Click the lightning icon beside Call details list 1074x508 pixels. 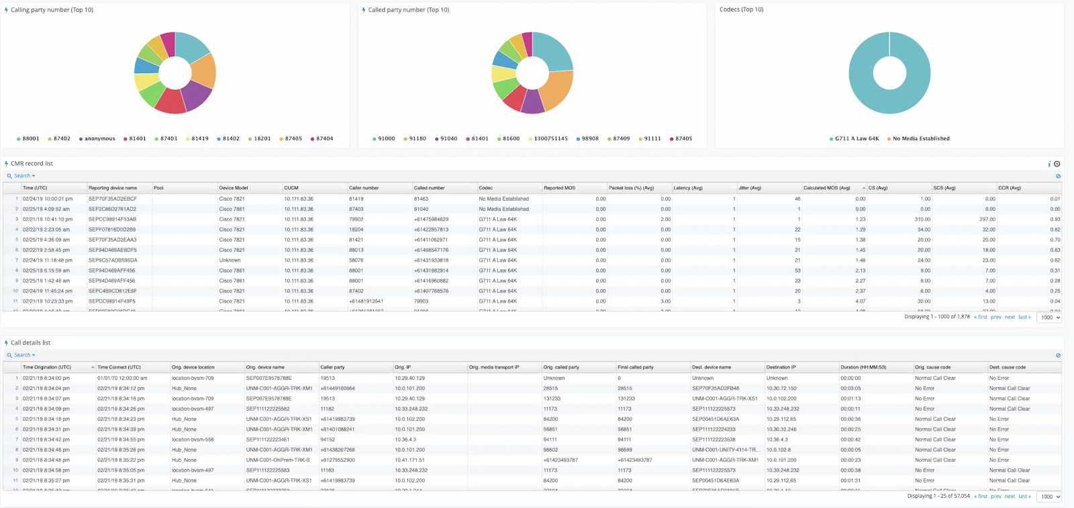7,343
